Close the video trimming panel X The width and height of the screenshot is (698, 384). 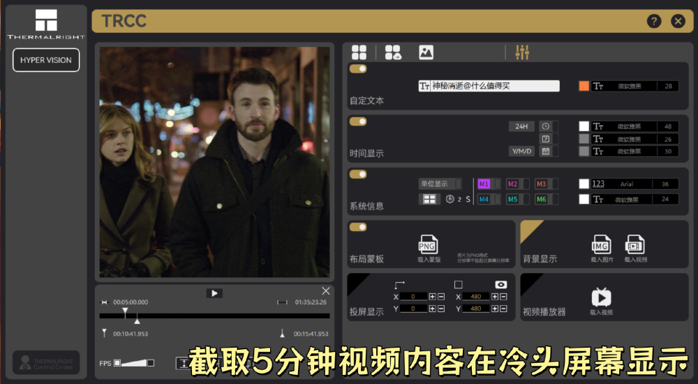click(x=326, y=291)
